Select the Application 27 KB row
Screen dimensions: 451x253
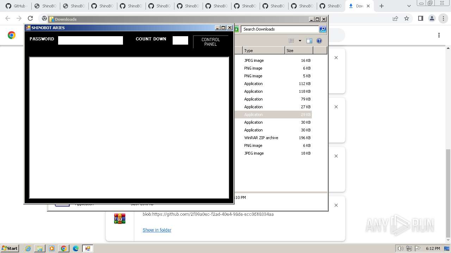pyautogui.click(x=273, y=107)
